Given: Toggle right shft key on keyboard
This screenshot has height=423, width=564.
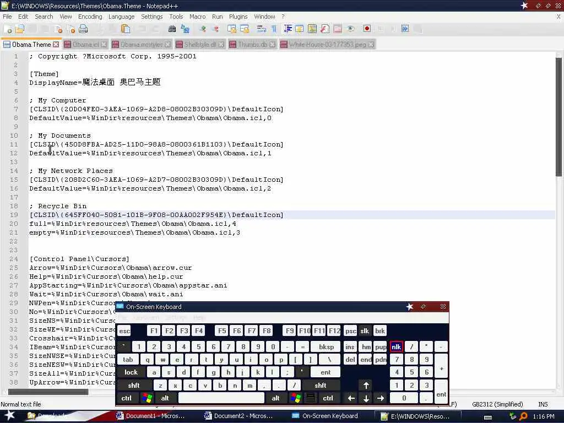Looking at the screenshot, I should tap(321, 385).
